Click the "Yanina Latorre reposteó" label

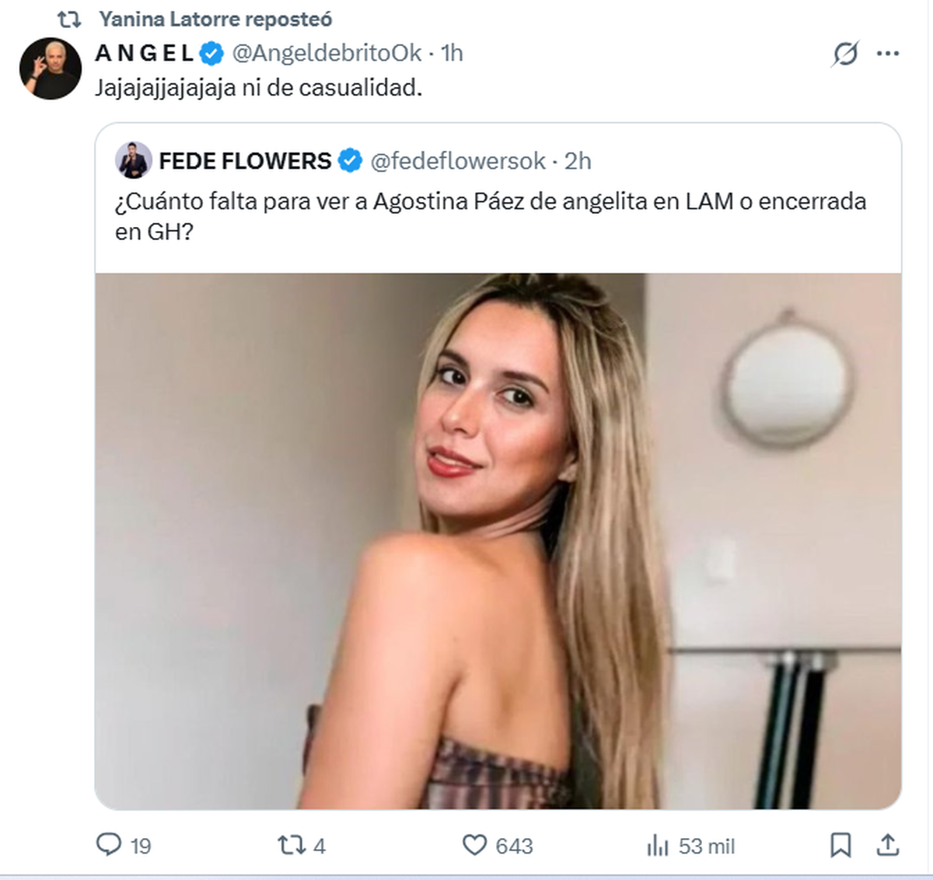(x=215, y=19)
